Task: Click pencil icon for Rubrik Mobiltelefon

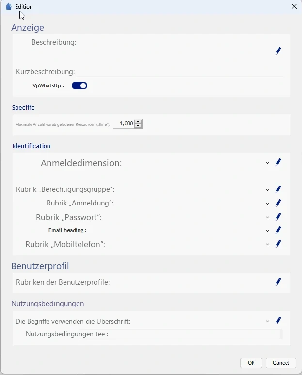Action: pos(278,244)
